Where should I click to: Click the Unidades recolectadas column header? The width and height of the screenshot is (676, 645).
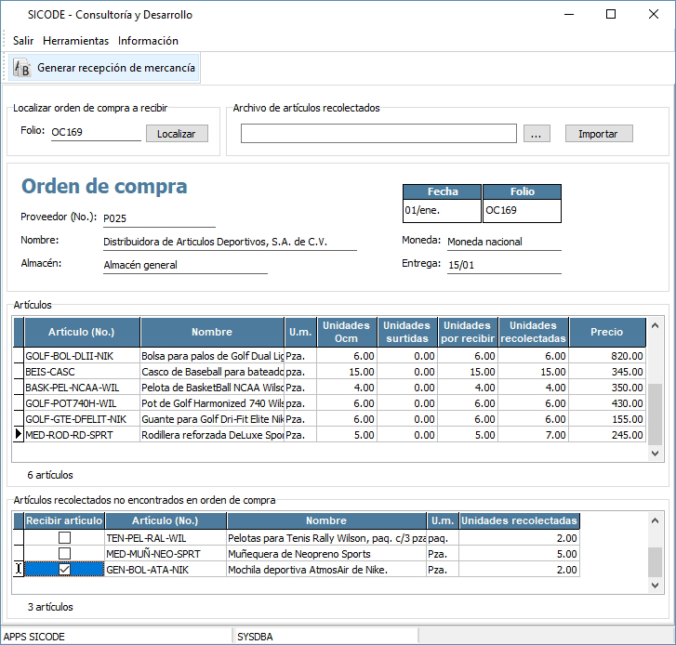click(x=532, y=332)
